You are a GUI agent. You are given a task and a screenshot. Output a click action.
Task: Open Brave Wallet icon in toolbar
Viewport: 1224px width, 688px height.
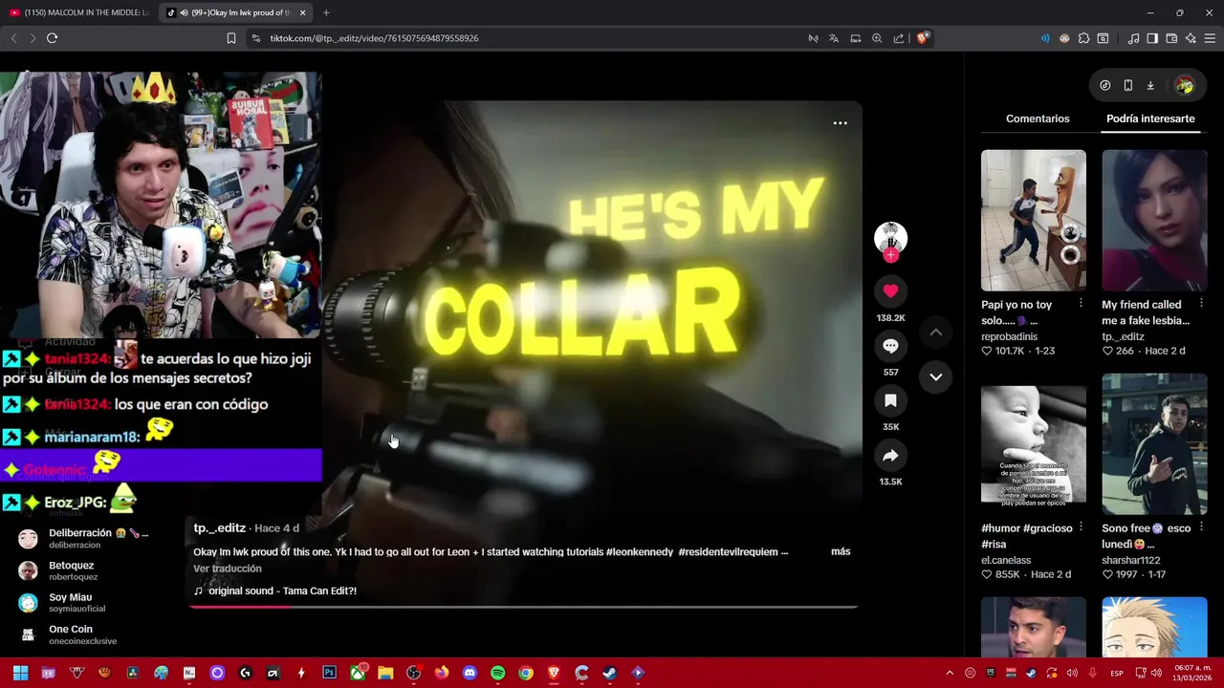[1171, 38]
